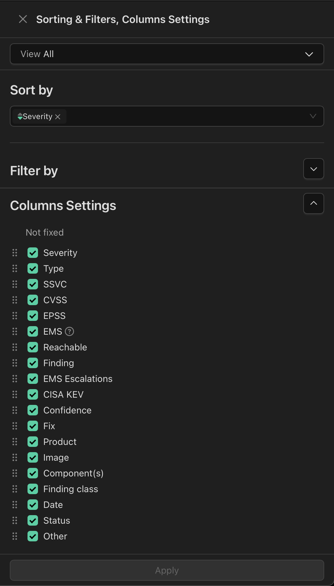
Task: Remove the Severity sort tag
Action: [58, 117]
